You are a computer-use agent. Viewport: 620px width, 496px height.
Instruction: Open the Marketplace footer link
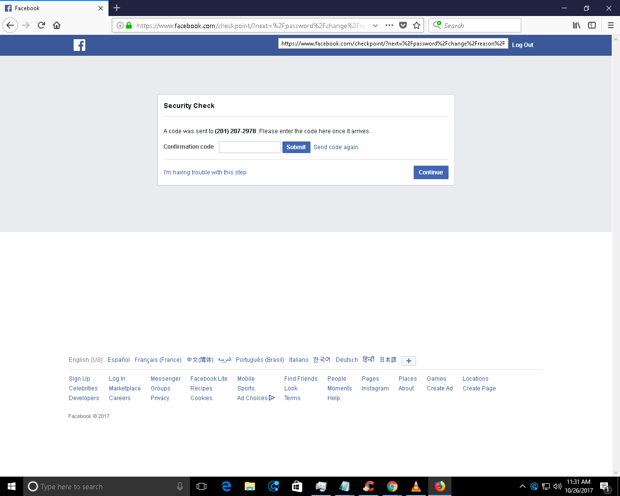(x=125, y=388)
